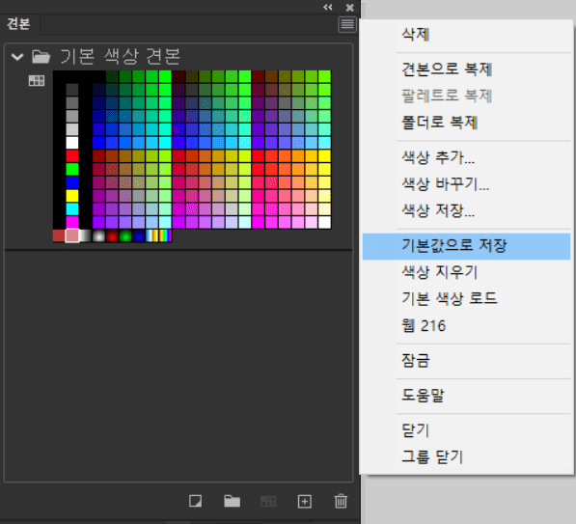The image size is (576, 524).
Task: Click the plus square icon at panel bottom
Action: 305,501
